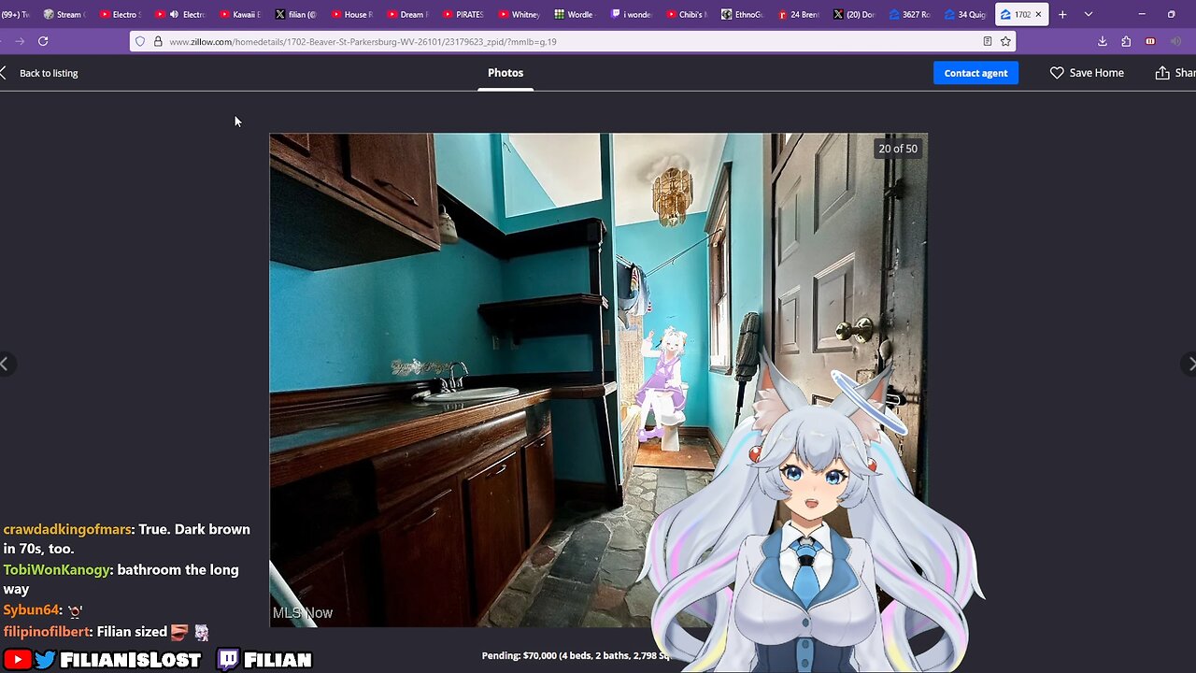Switch to the PIRATES YouTube tab

463,14
